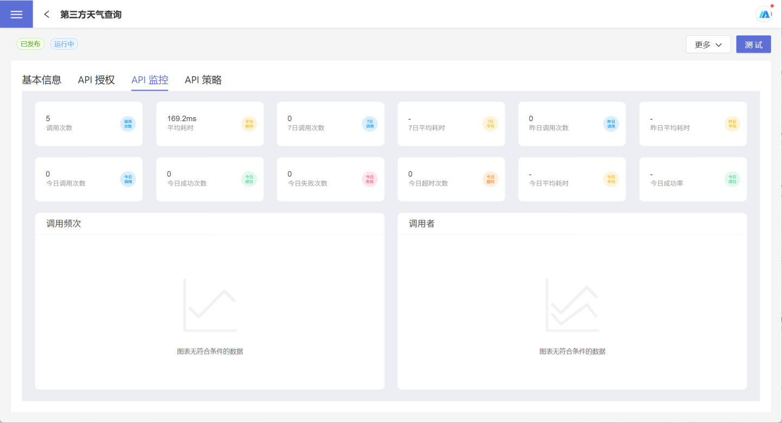Switch to the 基本信息 tab
Viewport: 782px width, 423px height.
point(42,80)
